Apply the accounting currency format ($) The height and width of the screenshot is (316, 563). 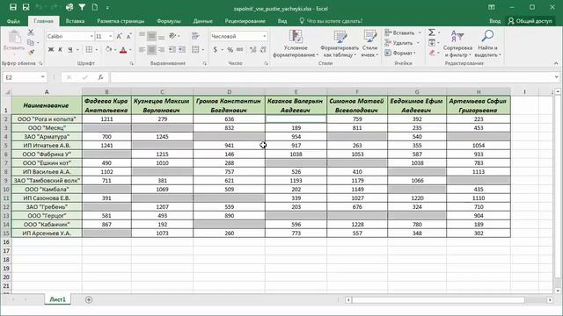215,49
